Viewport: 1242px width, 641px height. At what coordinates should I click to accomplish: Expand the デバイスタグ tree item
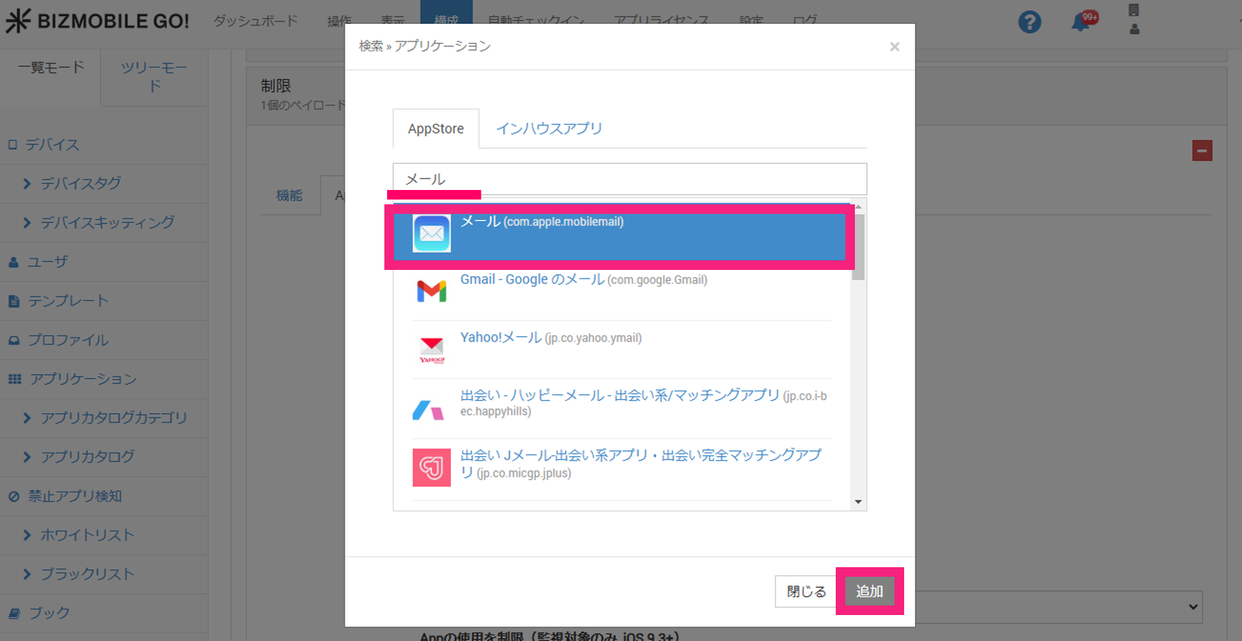[27, 183]
